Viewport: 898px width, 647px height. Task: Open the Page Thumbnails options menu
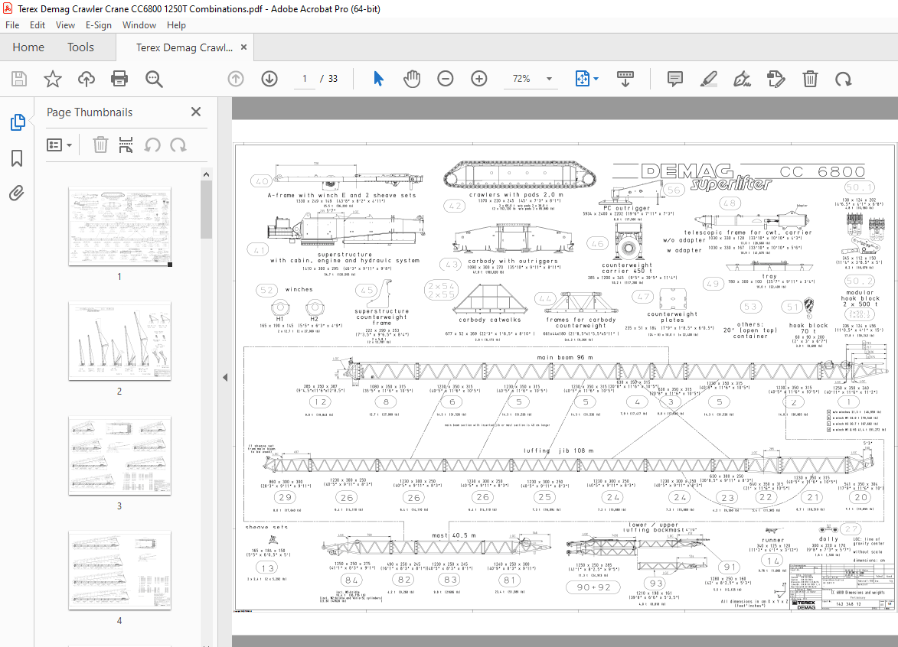60,145
